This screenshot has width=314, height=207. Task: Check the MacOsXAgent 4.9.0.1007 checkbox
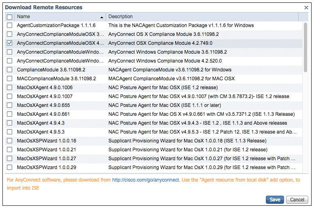click(9, 96)
